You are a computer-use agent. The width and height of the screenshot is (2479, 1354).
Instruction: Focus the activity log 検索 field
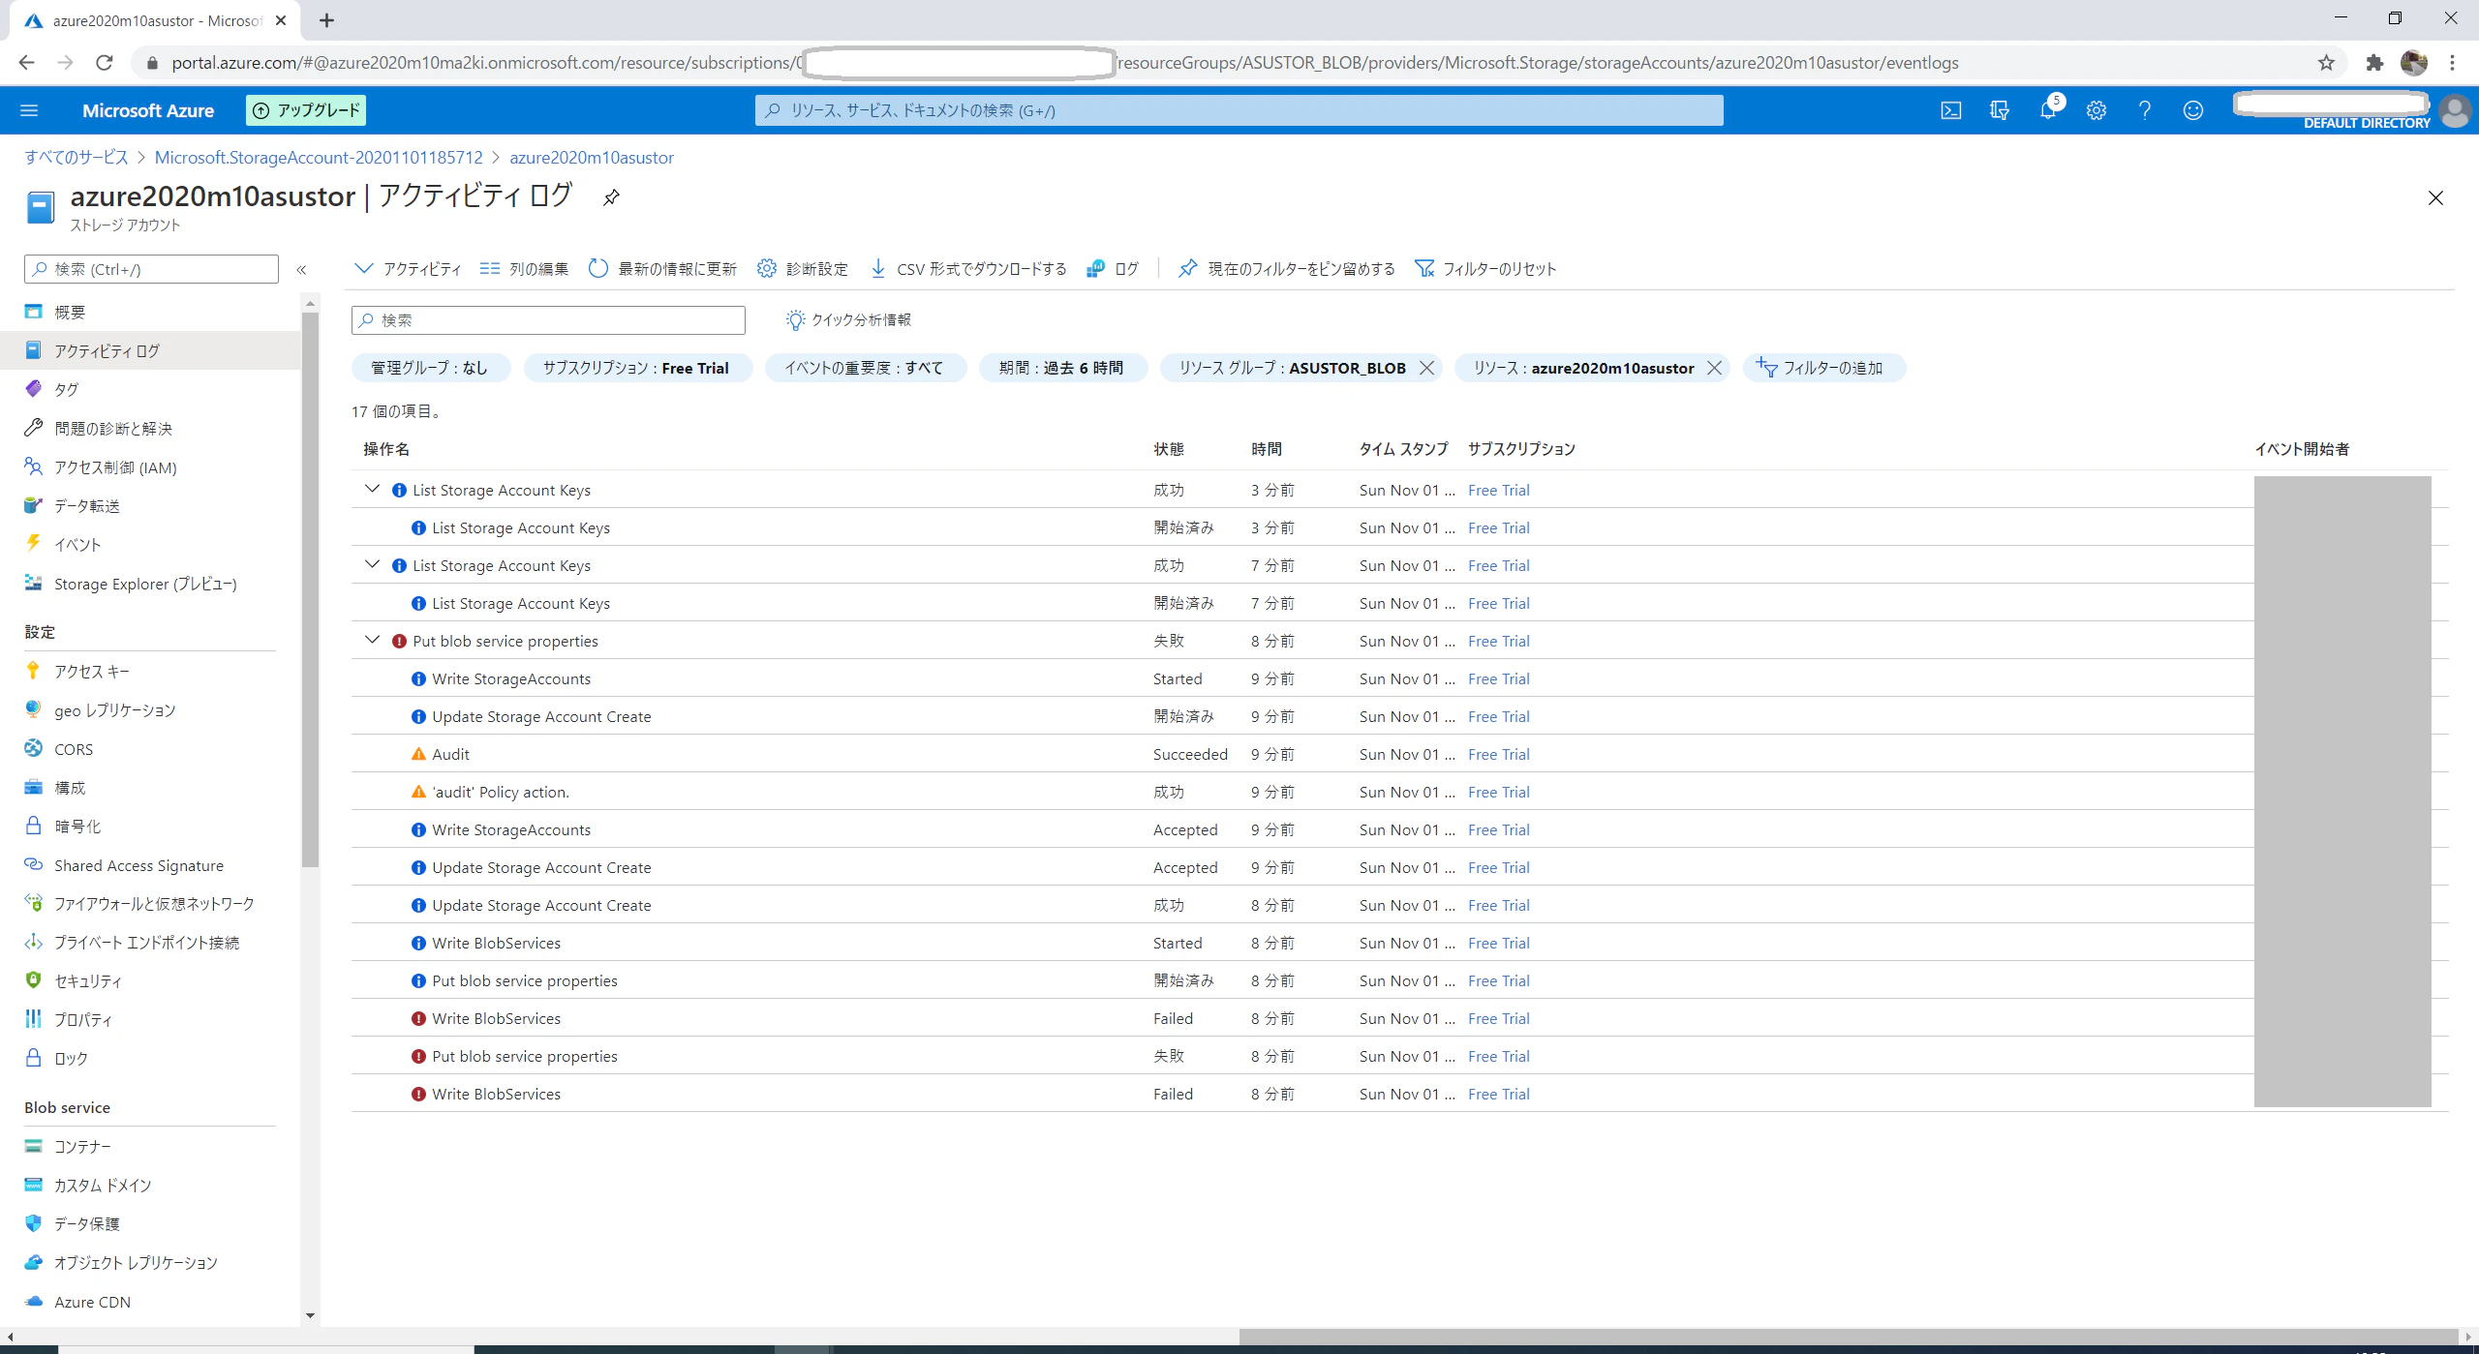548,320
